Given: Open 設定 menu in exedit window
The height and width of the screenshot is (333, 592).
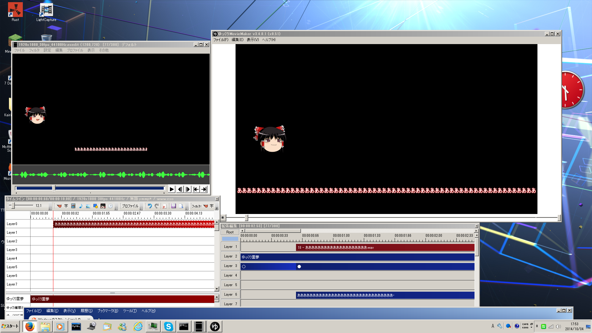Looking at the screenshot, I should 47,50.
